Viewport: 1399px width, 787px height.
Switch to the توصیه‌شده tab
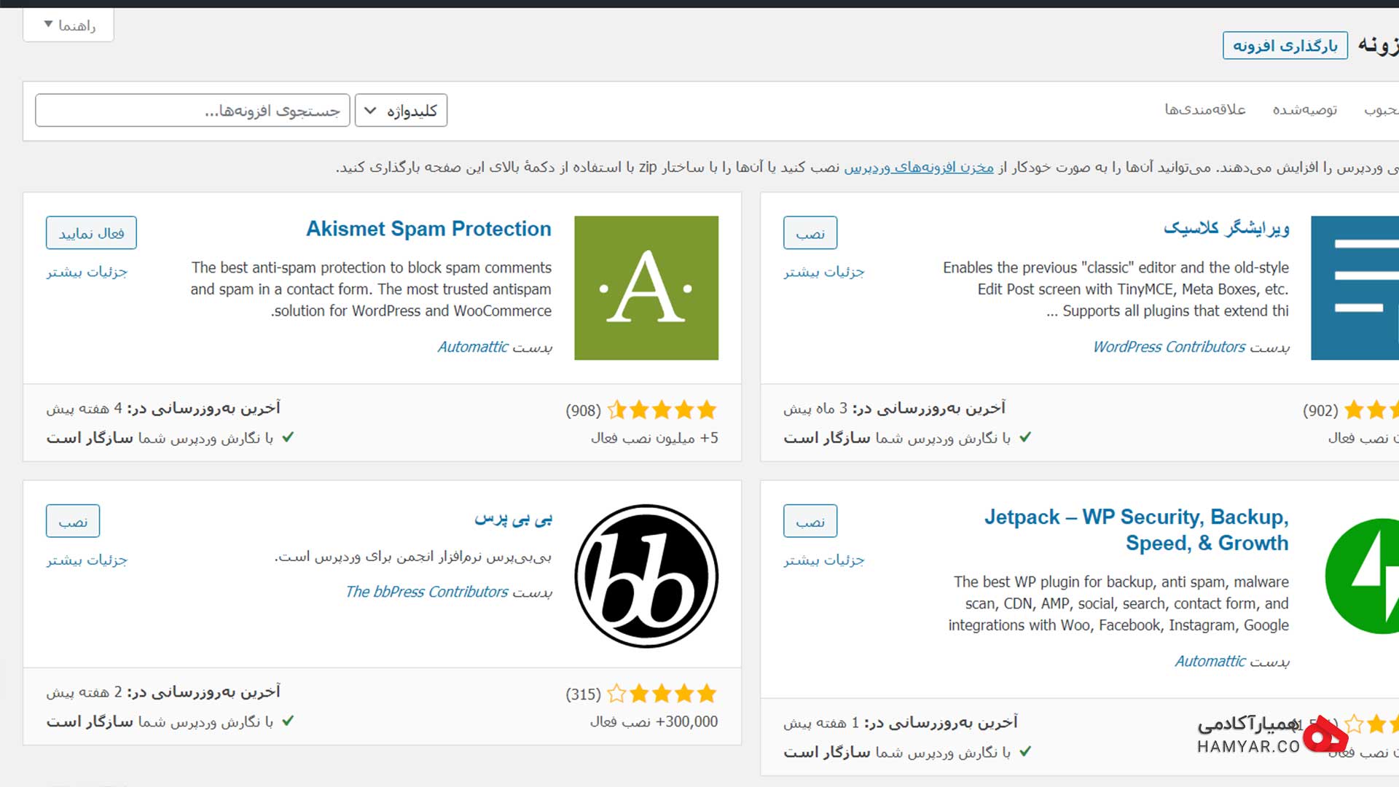[x=1305, y=109]
